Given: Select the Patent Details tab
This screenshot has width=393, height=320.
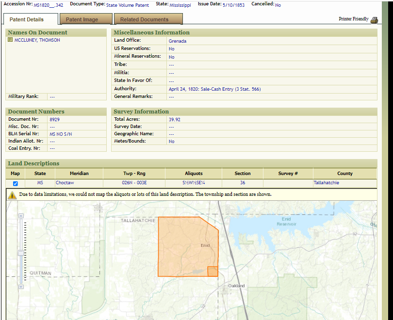Looking at the screenshot, I should tap(27, 19).
